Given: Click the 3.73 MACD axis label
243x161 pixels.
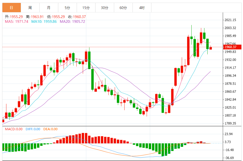Looking at the screenshot, I should tap(228, 142).
